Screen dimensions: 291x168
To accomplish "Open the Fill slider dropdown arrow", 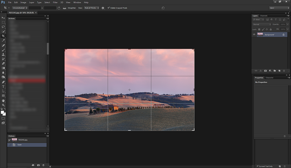I will coord(288,29).
